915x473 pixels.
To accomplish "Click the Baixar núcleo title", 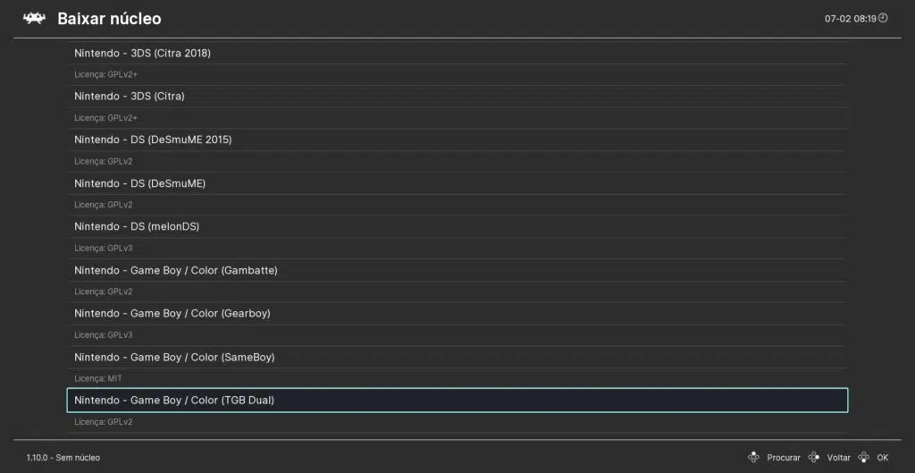I will 109,19.
